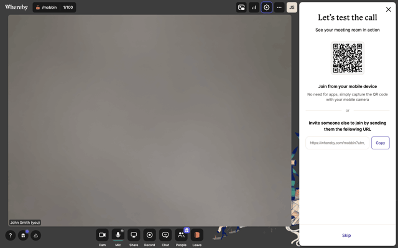Screen dimensions: 398x248
Task: Open connection signal bars icon
Action: pos(254,7)
